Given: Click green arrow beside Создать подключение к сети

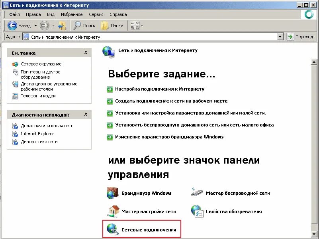Looking at the screenshot, I should (x=110, y=101).
